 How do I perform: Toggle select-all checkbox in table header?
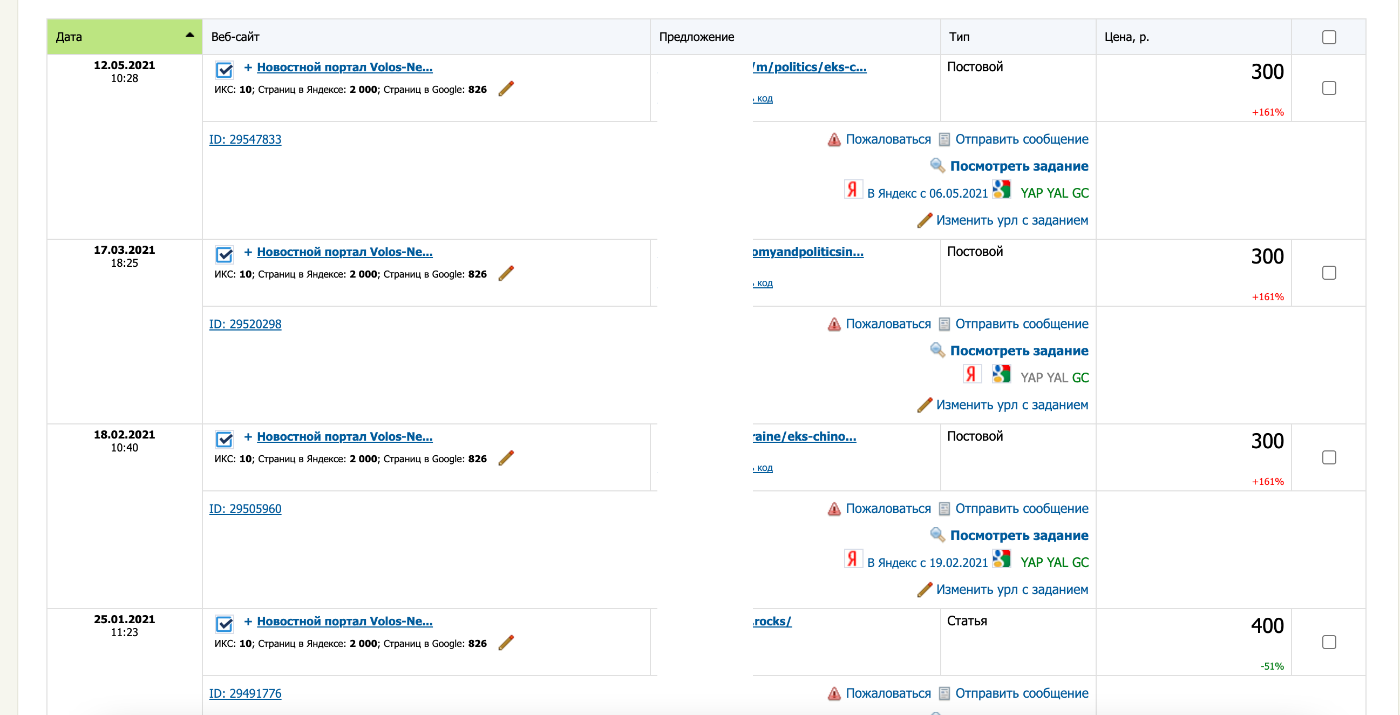click(x=1328, y=37)
